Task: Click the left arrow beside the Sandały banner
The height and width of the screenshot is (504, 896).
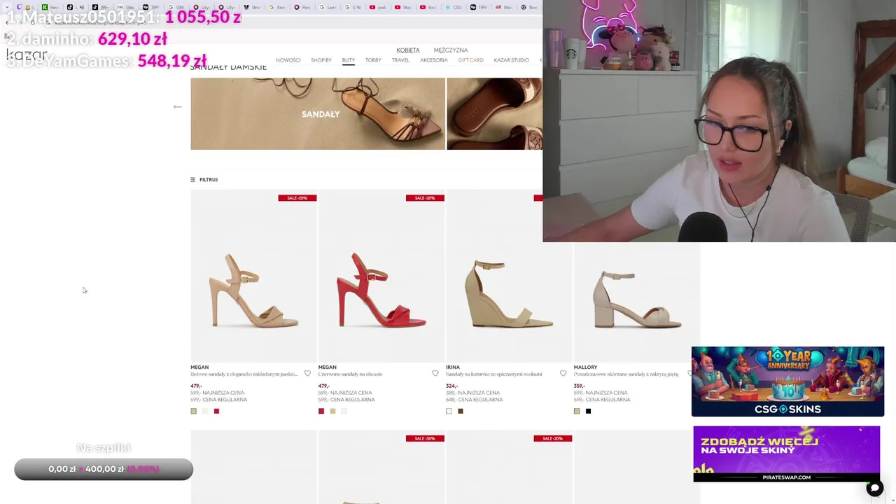Action: click(177, 107)
